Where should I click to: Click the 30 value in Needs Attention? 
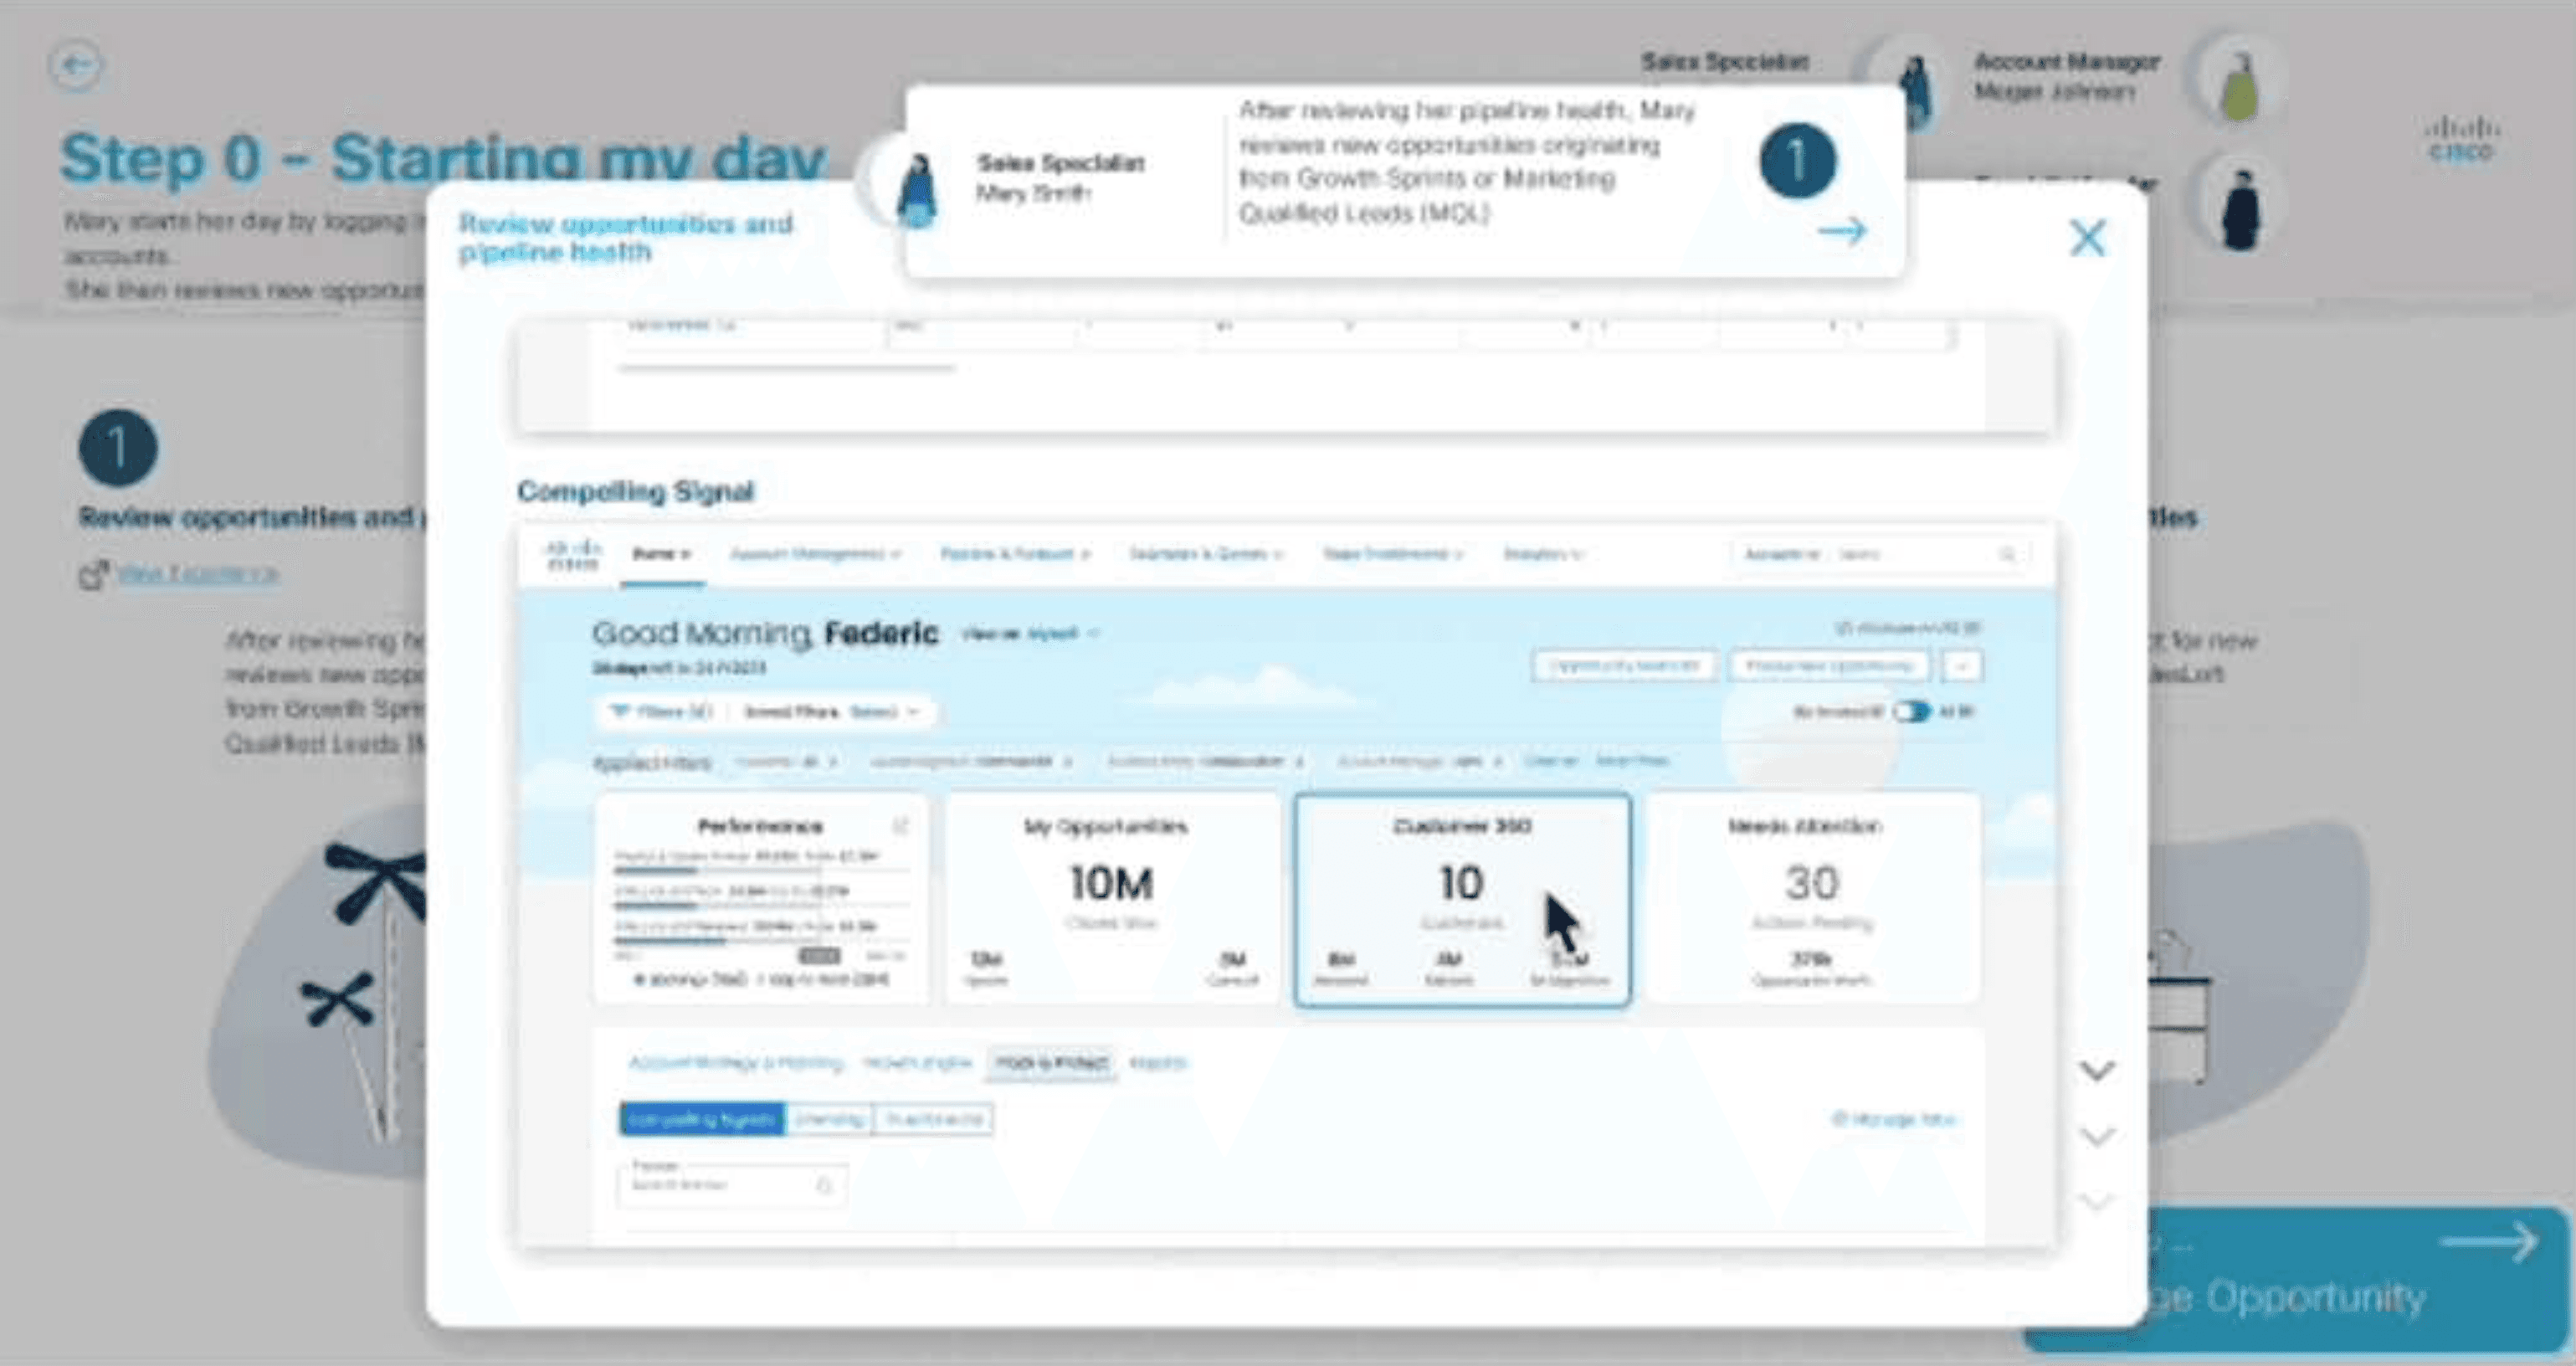[x=1812, y=884]
